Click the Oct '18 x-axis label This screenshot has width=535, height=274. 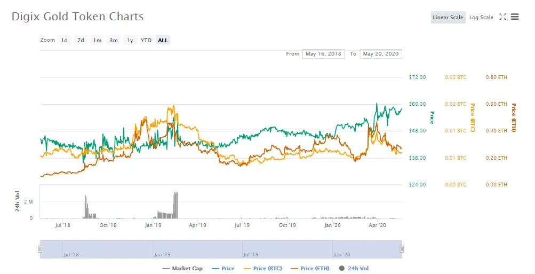coord(108,225)
